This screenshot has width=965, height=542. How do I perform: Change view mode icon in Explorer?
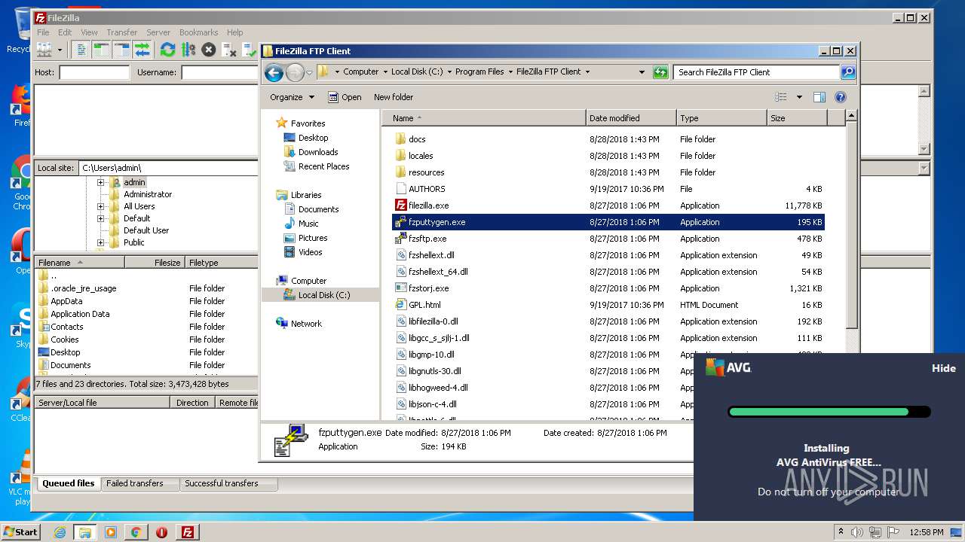pyautogui.click(x=781, y=97)
